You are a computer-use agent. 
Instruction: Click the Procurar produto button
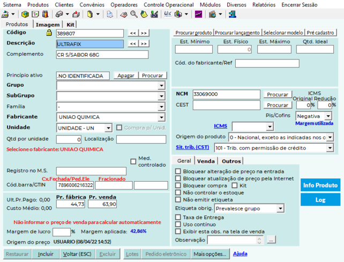point(194,33)
